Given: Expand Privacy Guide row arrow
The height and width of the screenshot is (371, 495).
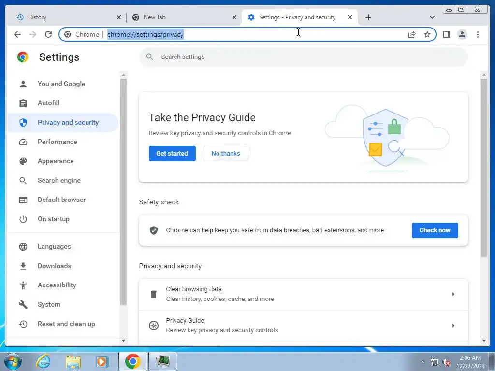Looking at the screenshot, I should pyautogui.click(x=453, y=325).
